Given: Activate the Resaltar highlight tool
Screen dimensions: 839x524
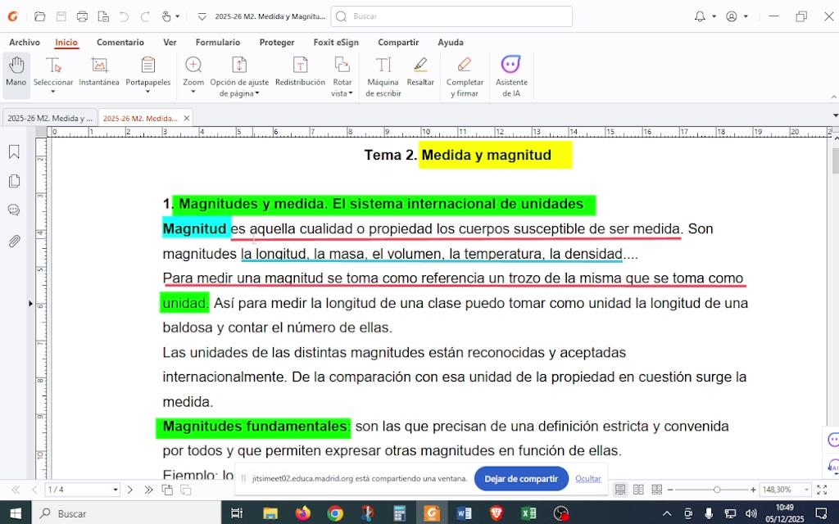Looking at the screenshot, I should click(420, 72).
